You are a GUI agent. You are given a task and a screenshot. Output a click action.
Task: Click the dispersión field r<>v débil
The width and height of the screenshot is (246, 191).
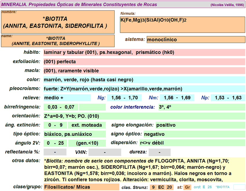tap(192, 143)
